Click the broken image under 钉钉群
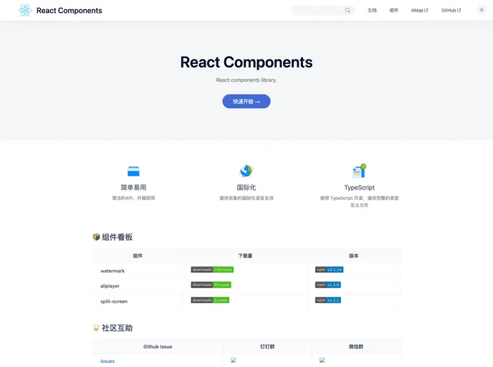Screen dimensions: 493x367 pos(234,360)
